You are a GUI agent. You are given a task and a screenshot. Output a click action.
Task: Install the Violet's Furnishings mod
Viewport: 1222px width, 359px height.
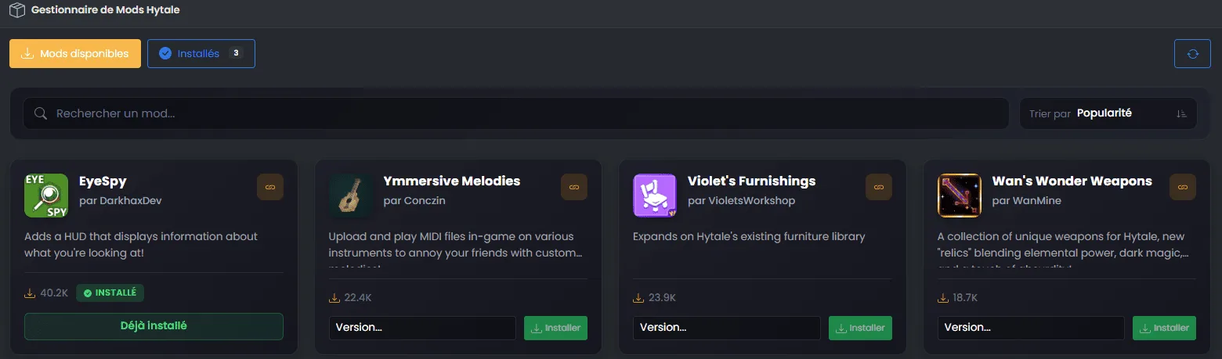(x=860, y=328)
